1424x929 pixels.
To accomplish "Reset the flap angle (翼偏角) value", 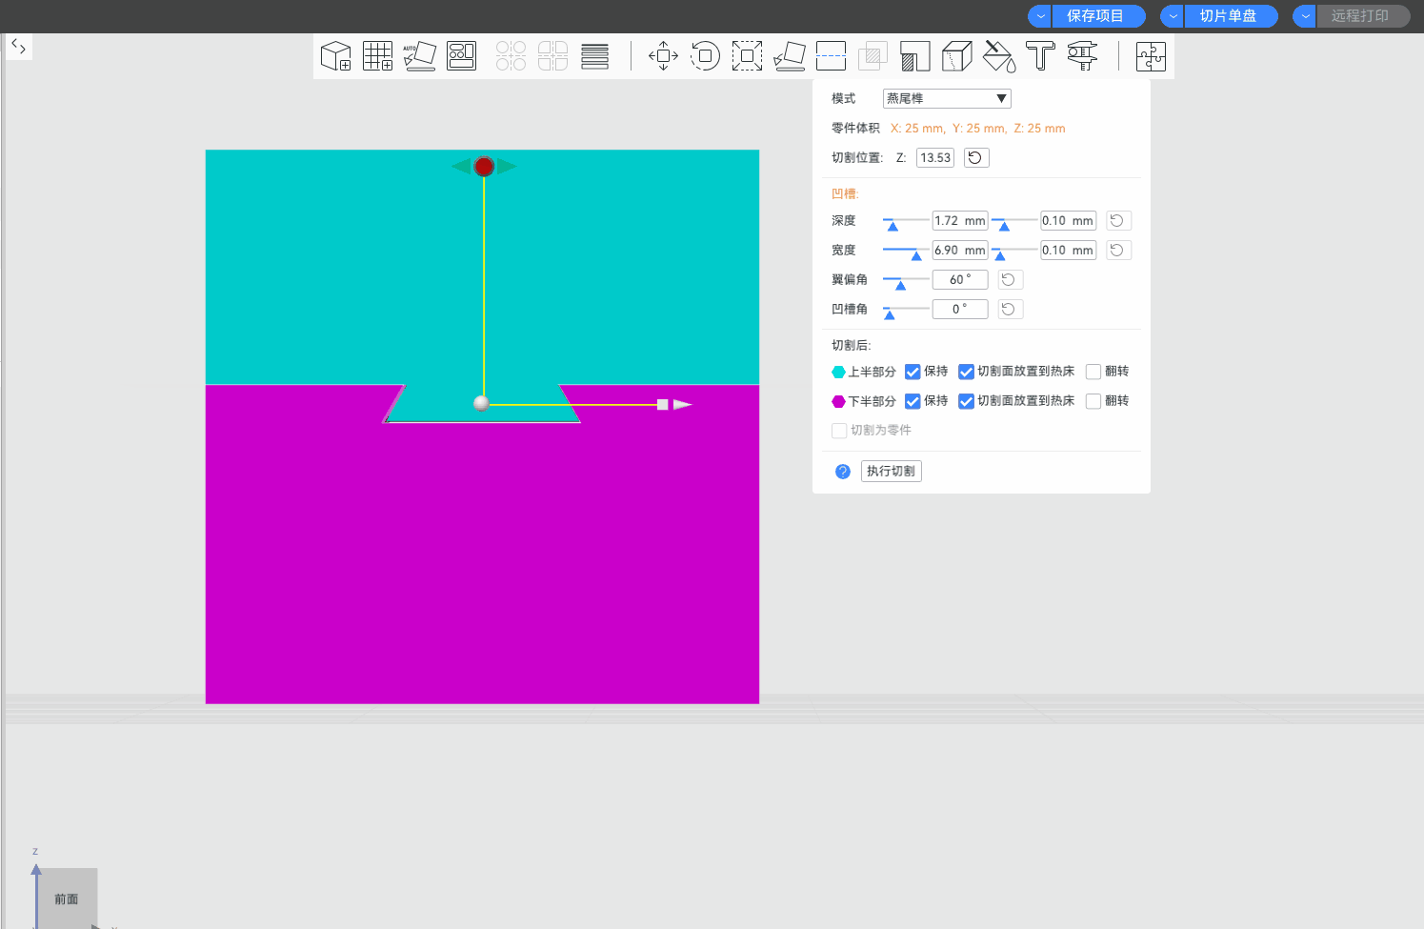I will [1010, 279].
